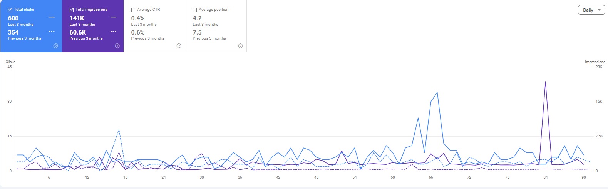
Task: Click the 141K total impressions value
Action: click(x=77, y=18)
